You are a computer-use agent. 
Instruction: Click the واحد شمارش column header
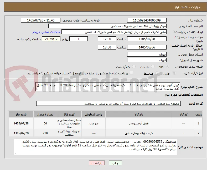[94, 114]
